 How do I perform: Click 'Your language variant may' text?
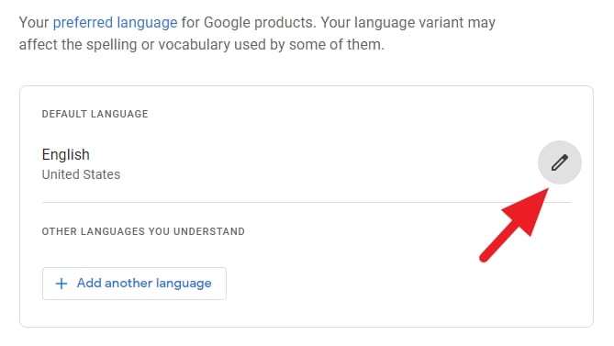pos(408,22)
